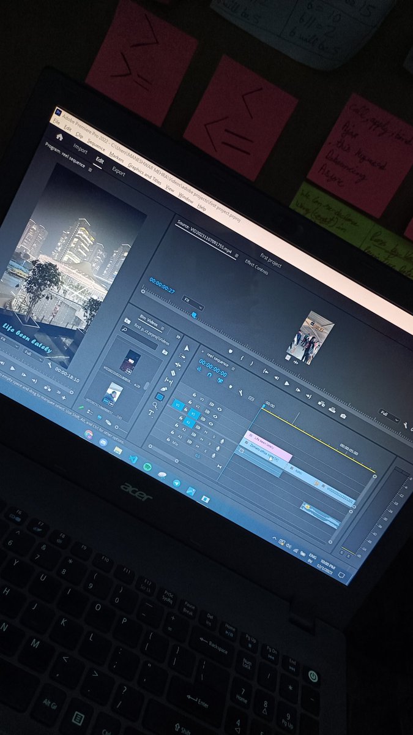Select the Track Select Forward tool
This screenshot has width=413, height=735.
[181, 356]
